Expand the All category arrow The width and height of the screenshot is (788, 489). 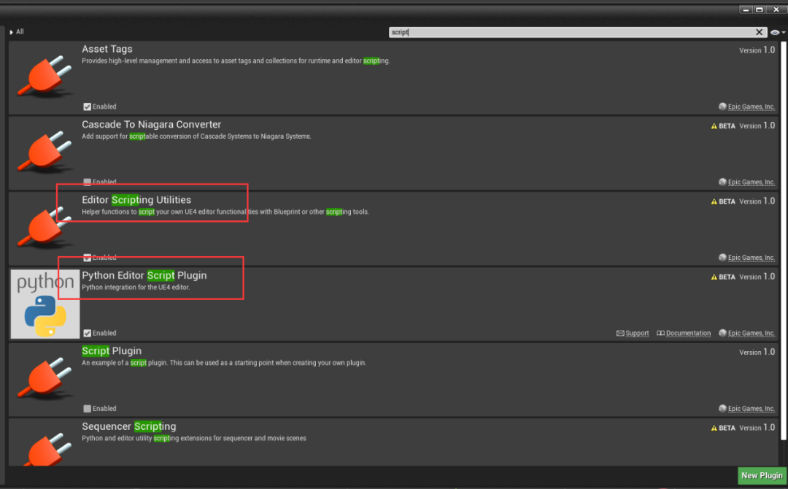[11, 32]
